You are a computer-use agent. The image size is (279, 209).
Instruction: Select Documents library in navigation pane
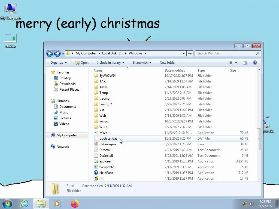coord(65,107)
